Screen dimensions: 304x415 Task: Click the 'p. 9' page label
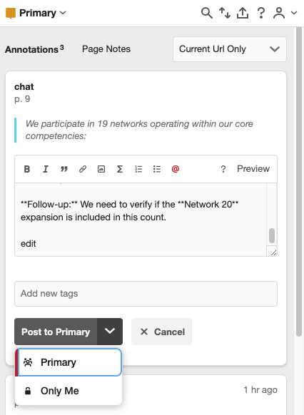pos(22,99)
